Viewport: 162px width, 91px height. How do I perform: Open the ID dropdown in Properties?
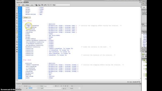pyautogui.click(x=33, y=88)
